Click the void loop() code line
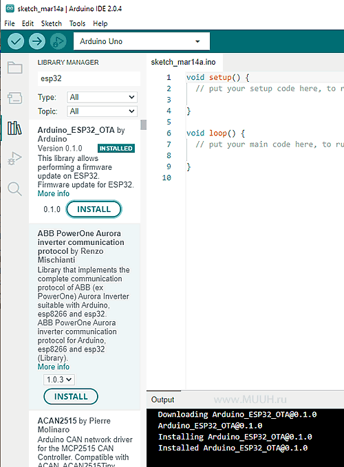The width and height of the screenshot is (344, 467). (x=215, y=133)
